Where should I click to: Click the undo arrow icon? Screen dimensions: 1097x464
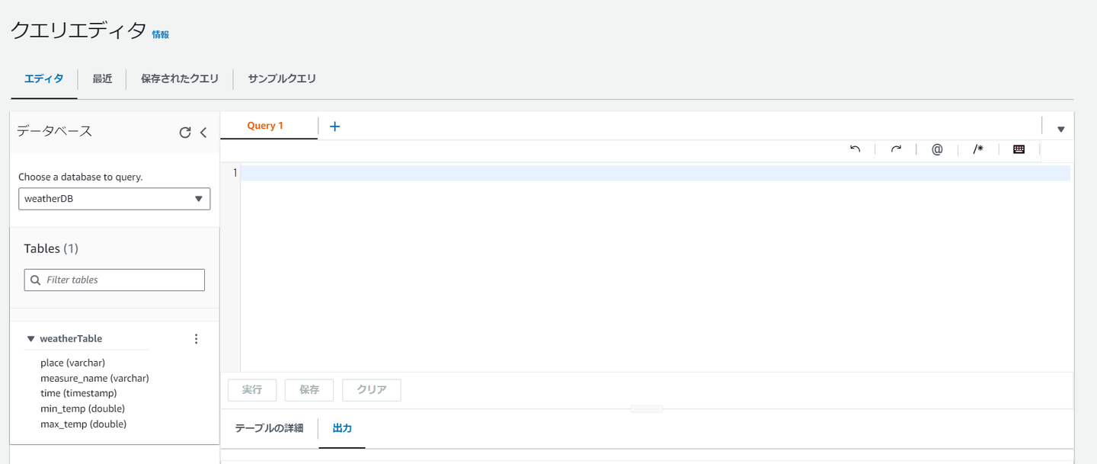(855, 149)
